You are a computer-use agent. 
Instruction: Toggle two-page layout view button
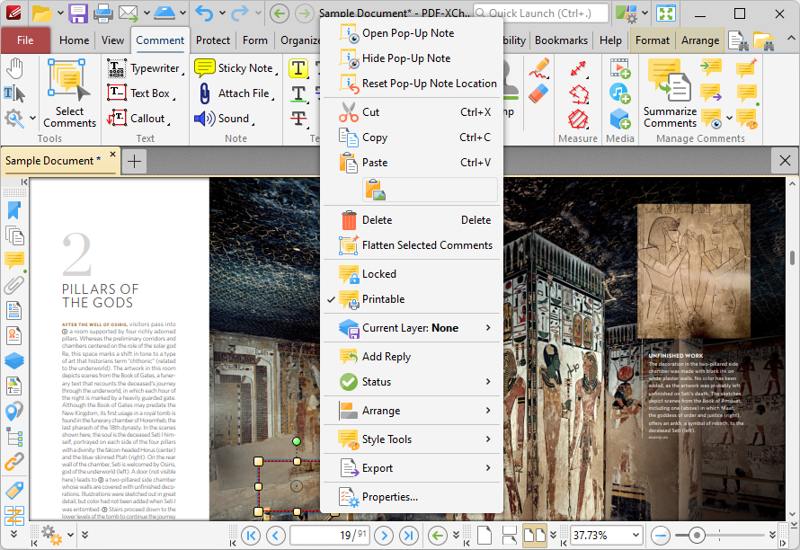(535, 536)
